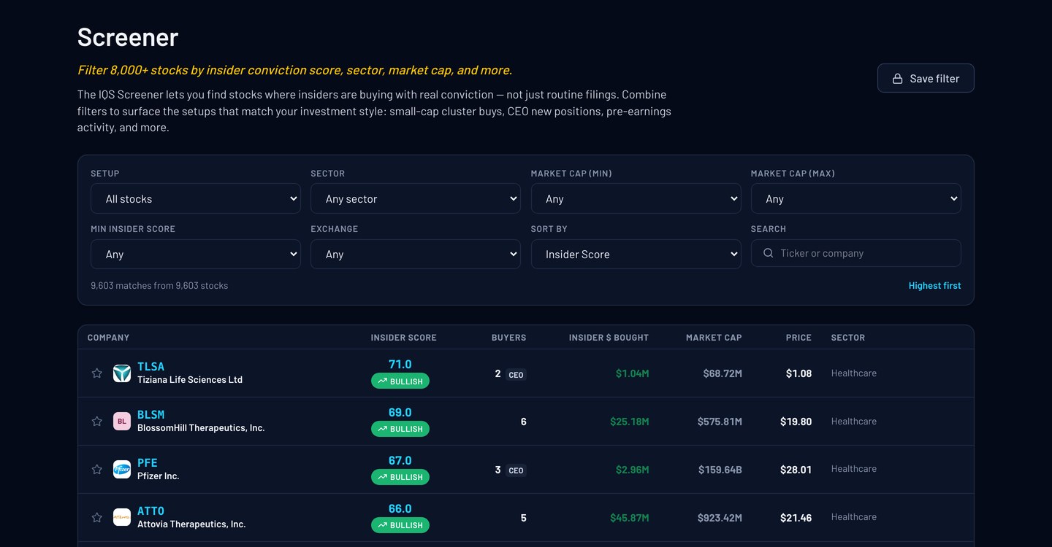Click the BULLISH badge under 66.0
This screenshot has width=1052, height=547.
[x=400, y=525]
